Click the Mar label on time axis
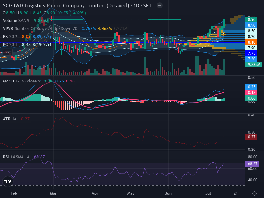Viewport: 264px width, 198px height. coord(53,193)
